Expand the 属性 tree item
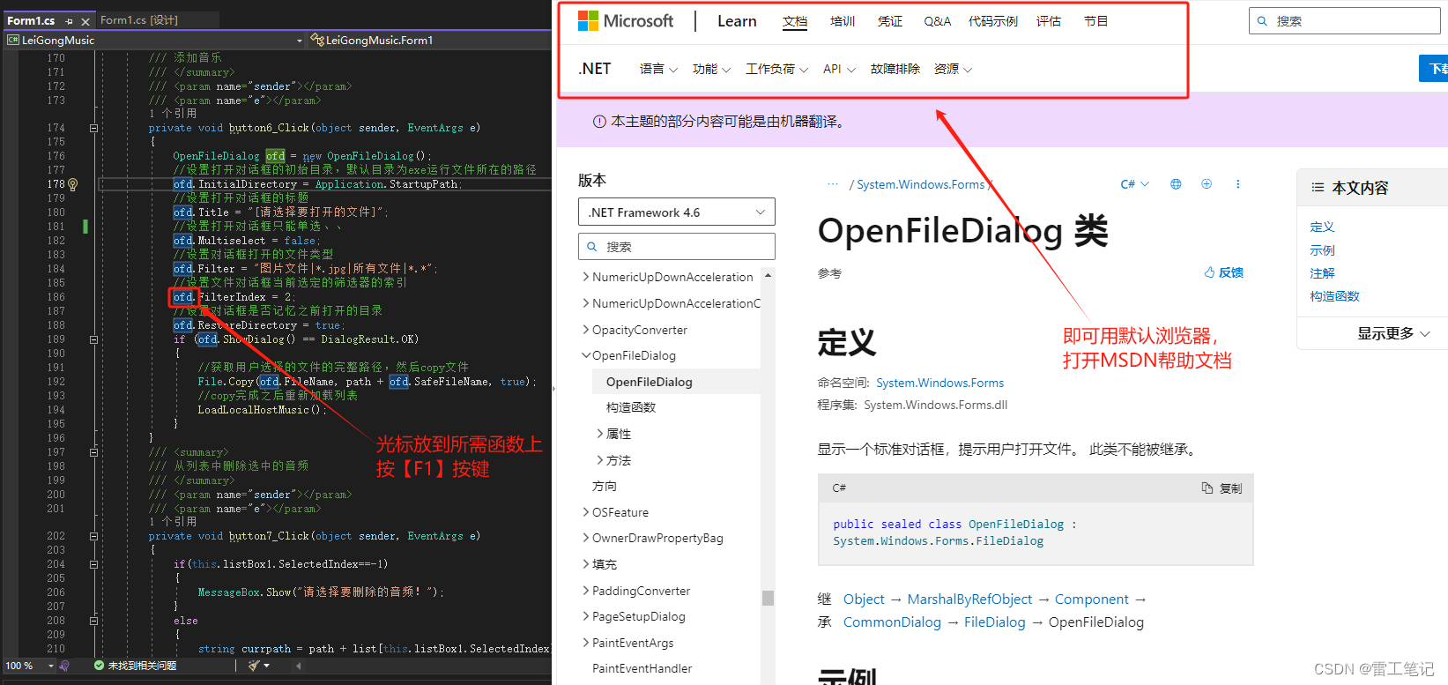The height and width of the screenshot is (685, 1448). point(600,434)
